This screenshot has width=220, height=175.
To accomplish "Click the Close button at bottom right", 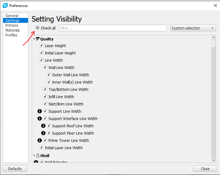I will click(205, 169).
